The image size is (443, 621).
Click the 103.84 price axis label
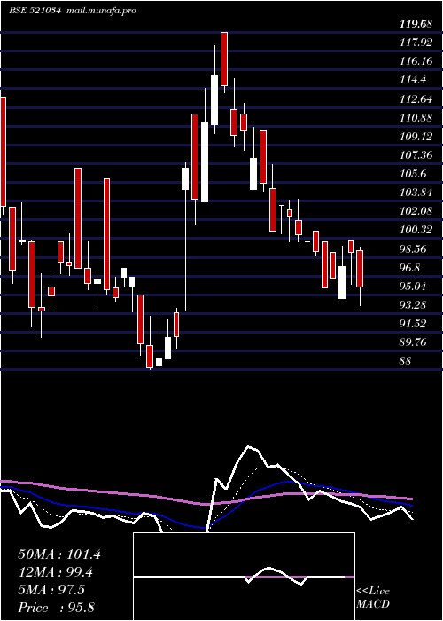[416, 193]
